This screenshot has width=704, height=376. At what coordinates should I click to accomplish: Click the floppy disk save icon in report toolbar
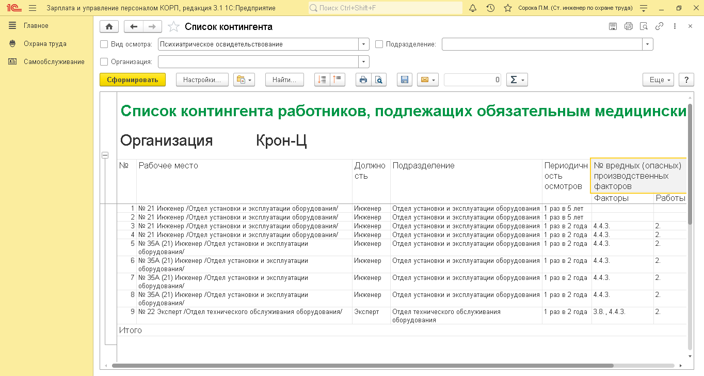[405, 80]
